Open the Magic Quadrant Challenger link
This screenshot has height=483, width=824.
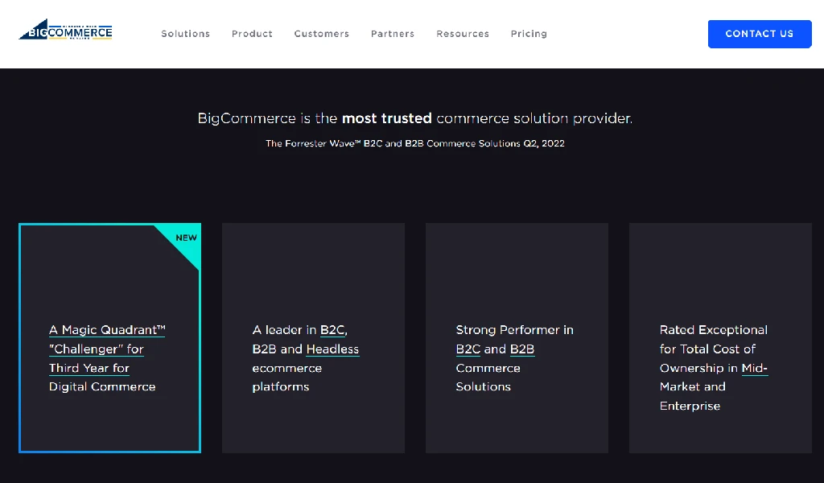point(107,349)
